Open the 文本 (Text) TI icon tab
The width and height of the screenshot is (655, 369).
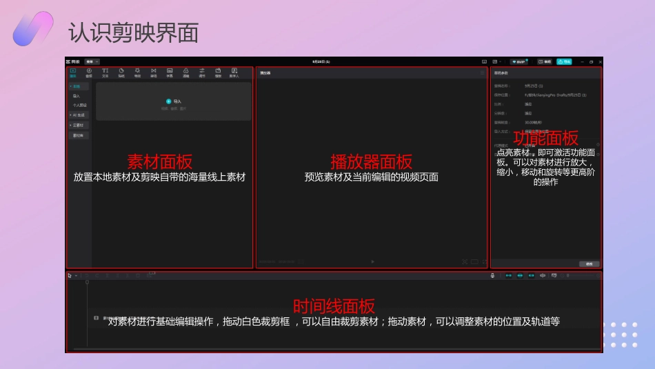(x=105, y=72)
